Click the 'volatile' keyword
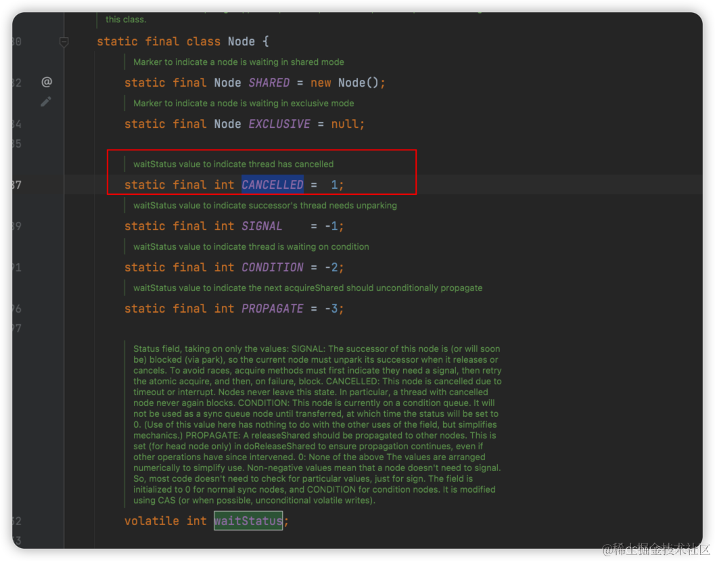 point(152,521)
